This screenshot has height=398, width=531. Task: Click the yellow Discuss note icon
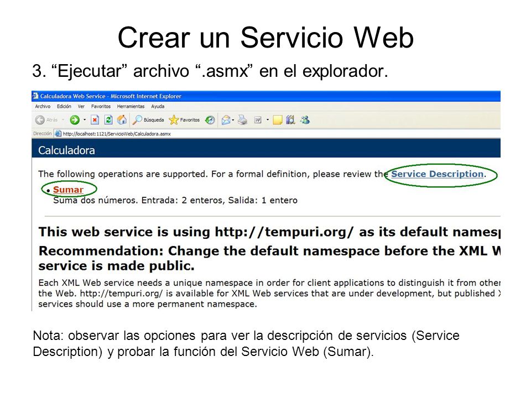[277, 120]
